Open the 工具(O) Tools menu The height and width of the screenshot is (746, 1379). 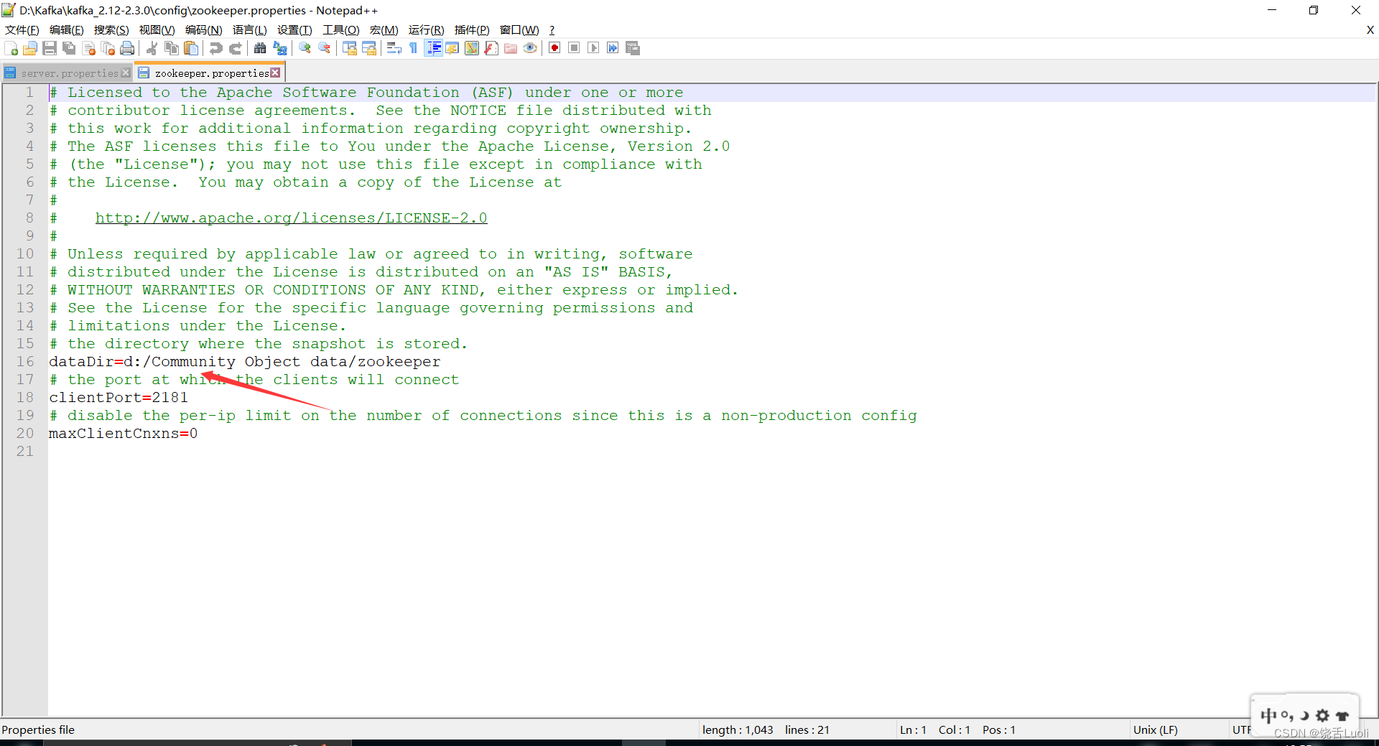click(x=341, y=30)
